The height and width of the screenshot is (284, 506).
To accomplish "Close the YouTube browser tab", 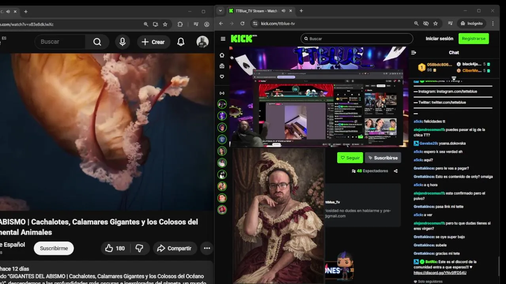I will tap(15, 11).
